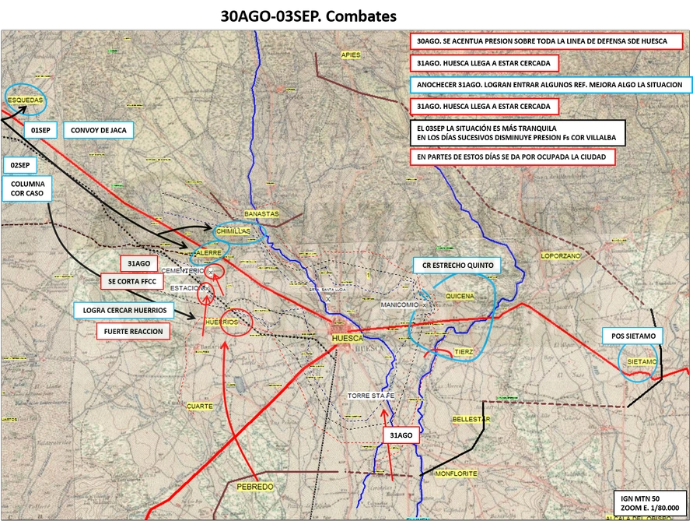
Task: Click the SE CORTA FFCC red label
Action: click(131, 281)
